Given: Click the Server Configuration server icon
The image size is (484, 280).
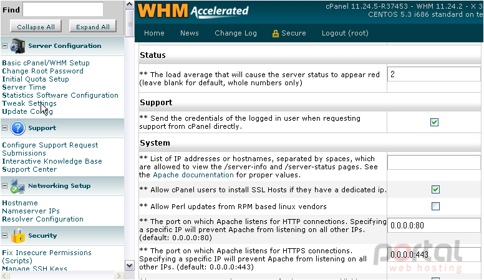Looking at the screenshot, I should (x=17, y=46).
